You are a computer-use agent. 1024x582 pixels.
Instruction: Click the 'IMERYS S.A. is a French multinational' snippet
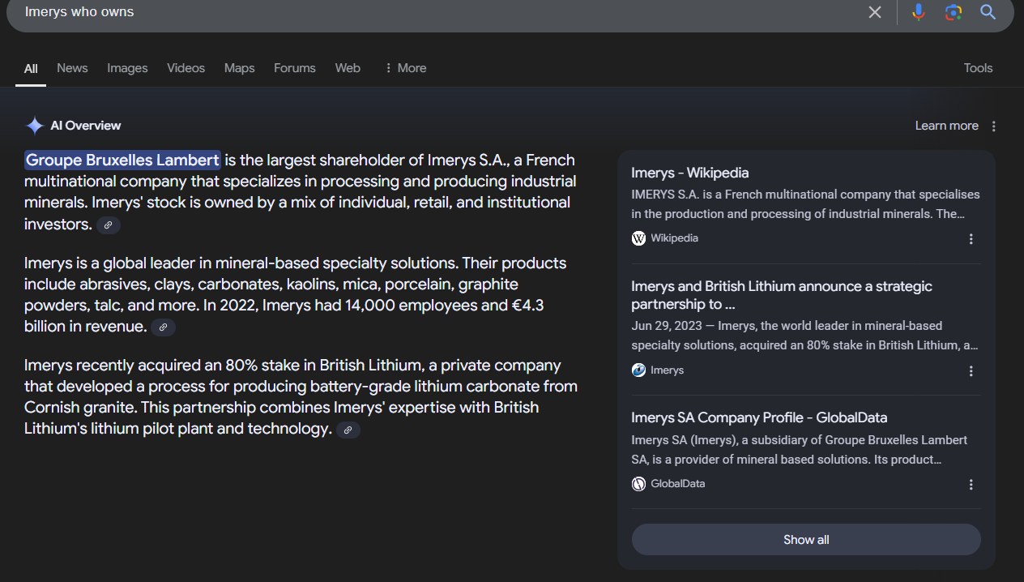(x=805, y=204)
